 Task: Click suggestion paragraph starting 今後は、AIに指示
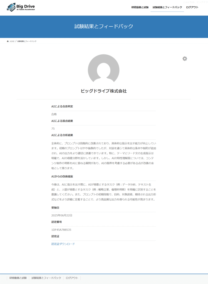[104, 192]
